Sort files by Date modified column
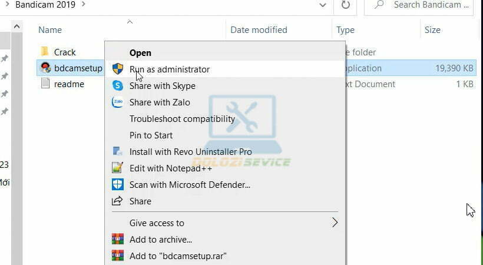The image size is (483, 265). click(x=259, y=29)
